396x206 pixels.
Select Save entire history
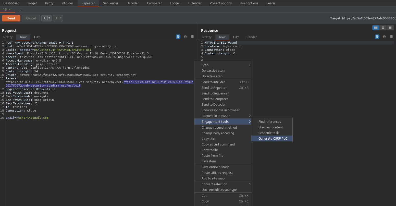223,167
